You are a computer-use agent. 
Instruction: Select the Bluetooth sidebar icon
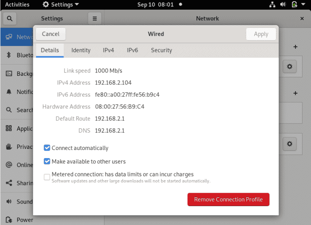click(9, 55)
